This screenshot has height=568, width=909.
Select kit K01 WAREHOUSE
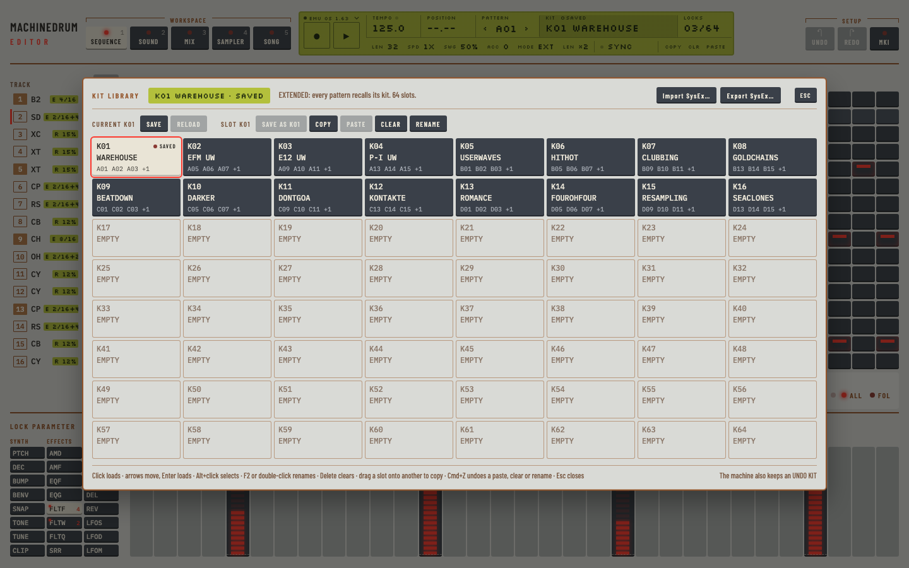[136, 157]
